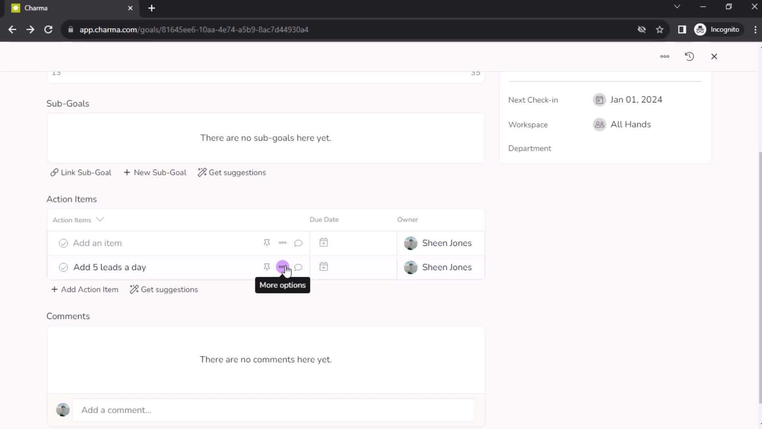The width and height of the screenshot is (762, 429).
Task: Expand the Sub-Goals section link options
Action: tap(80, 172)
